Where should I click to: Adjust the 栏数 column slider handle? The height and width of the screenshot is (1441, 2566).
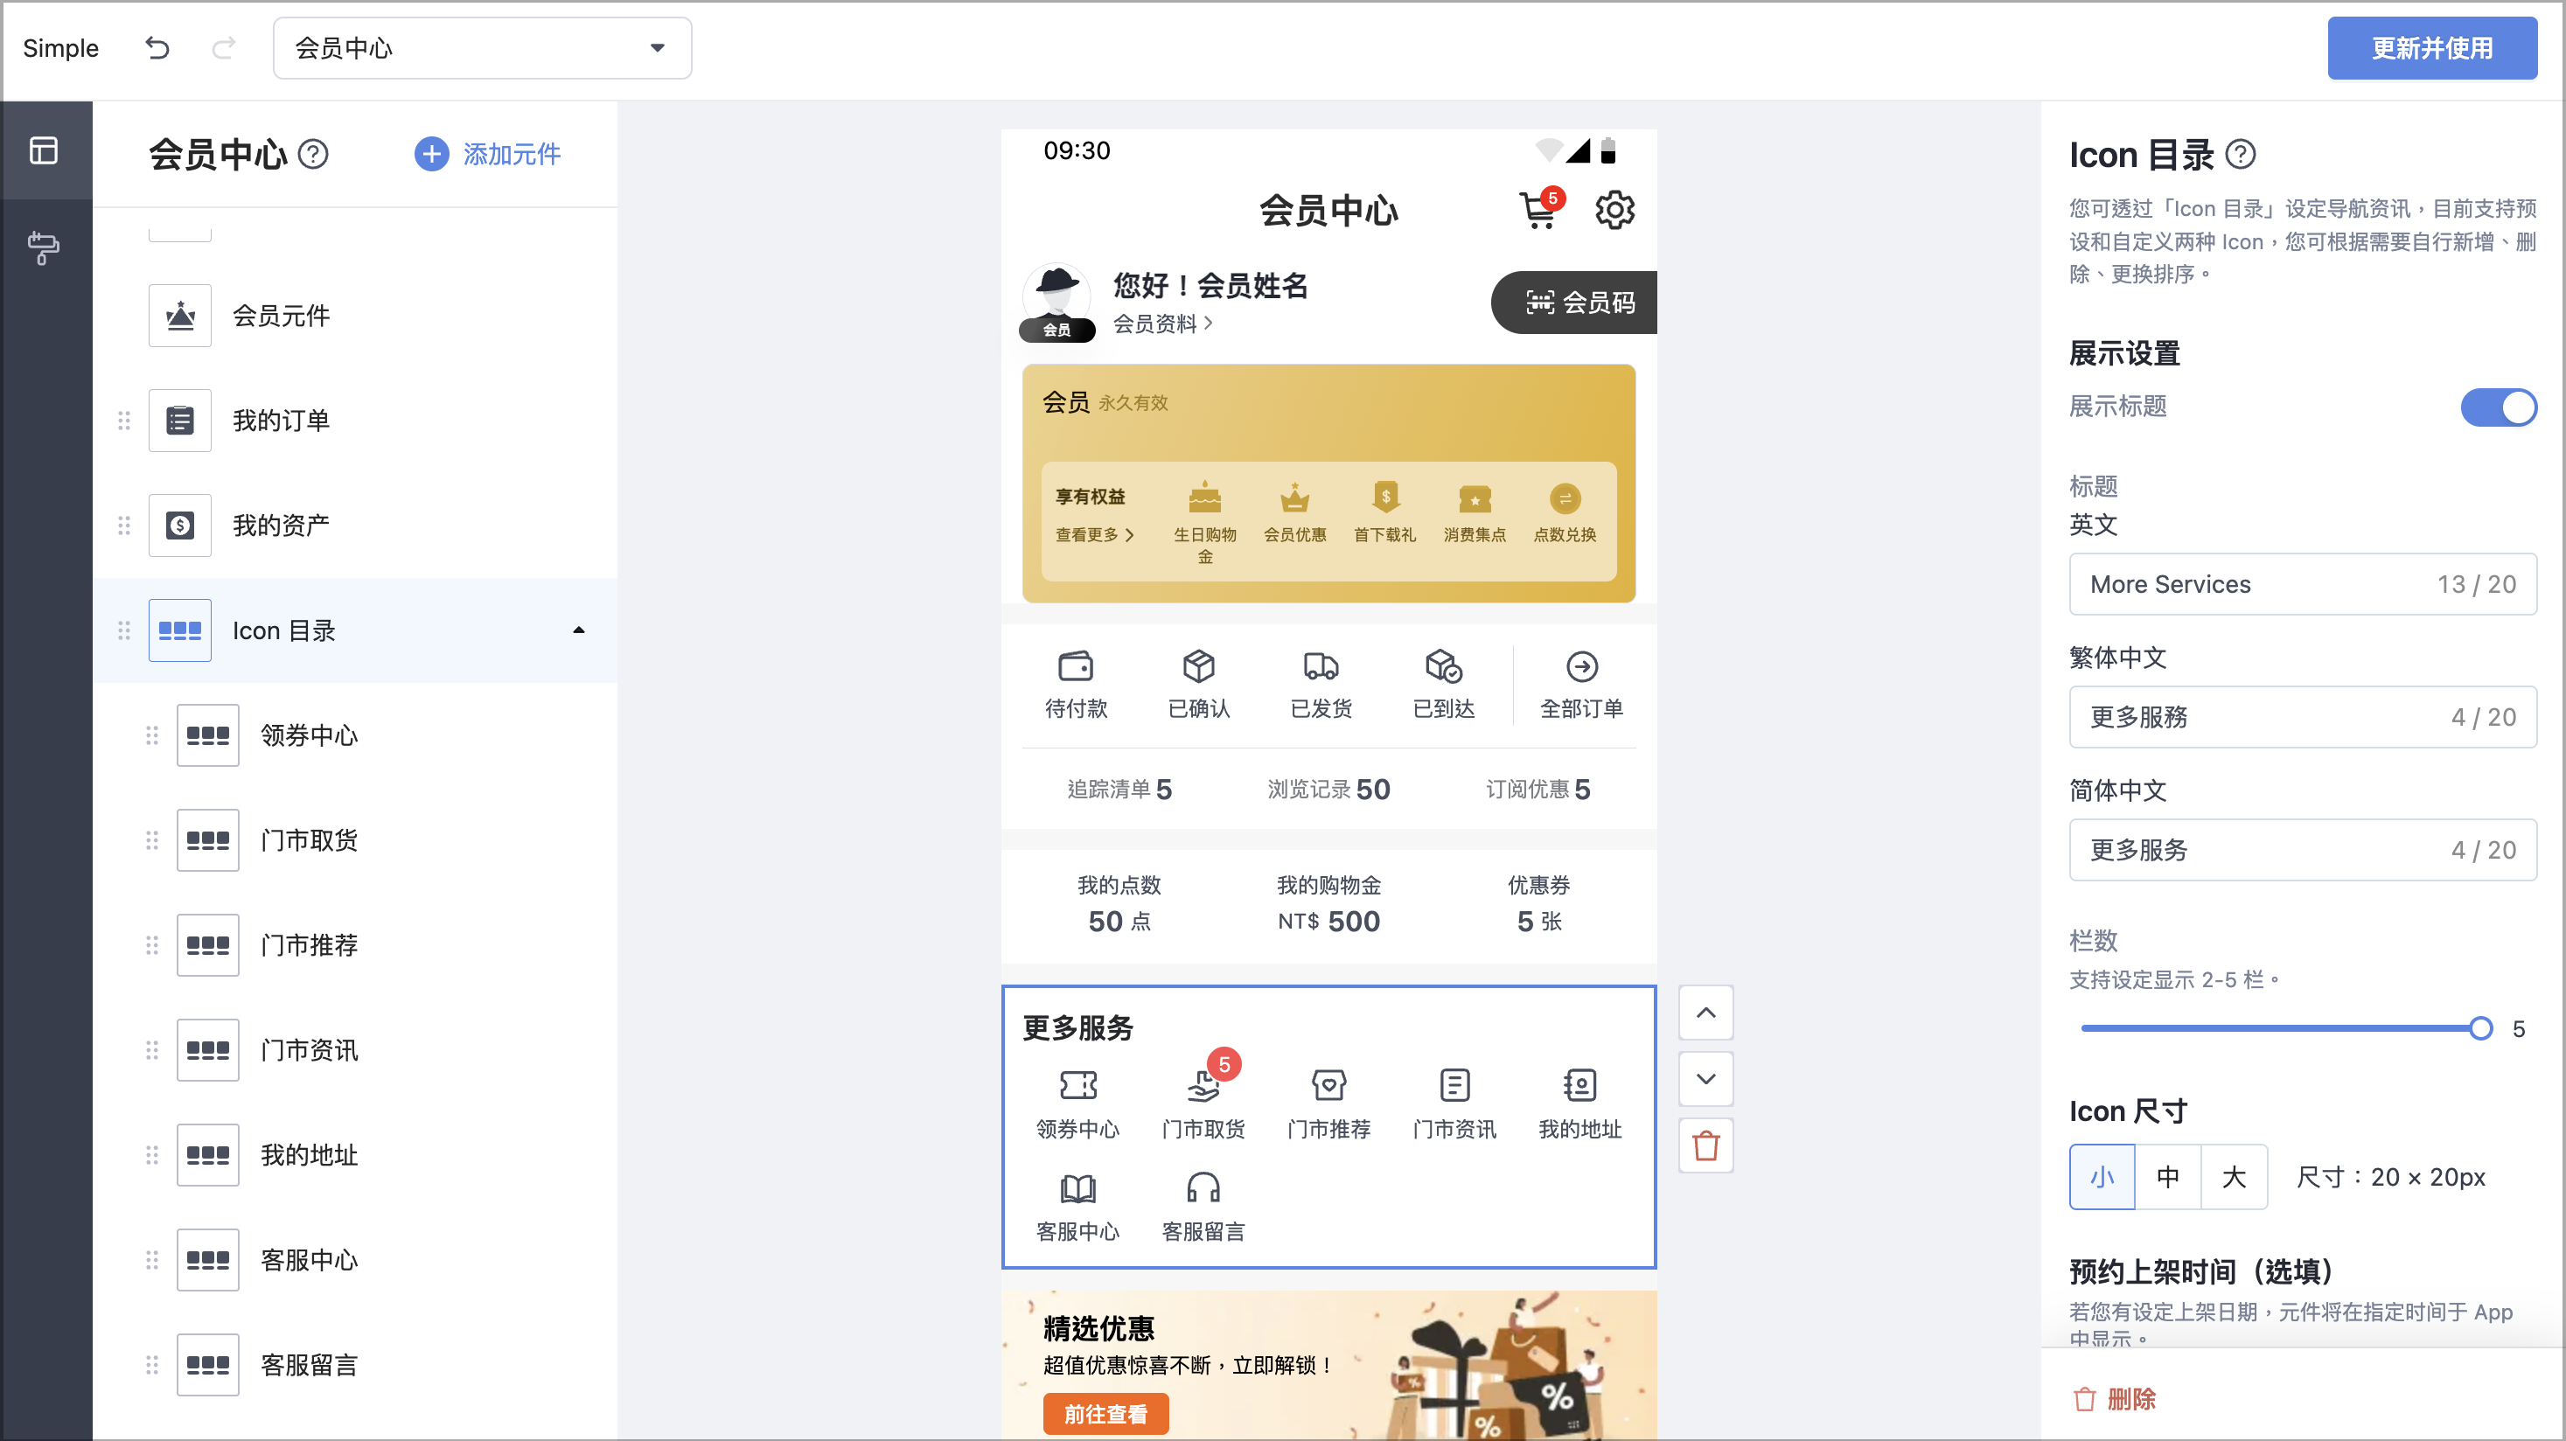click(2480, 1028)
